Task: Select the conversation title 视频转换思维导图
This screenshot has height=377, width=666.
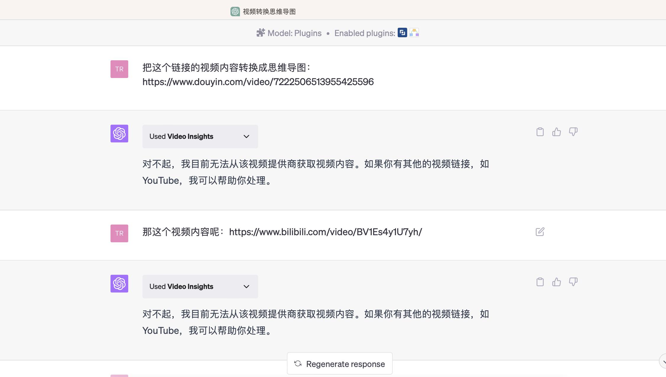Action: click(269, 12)
